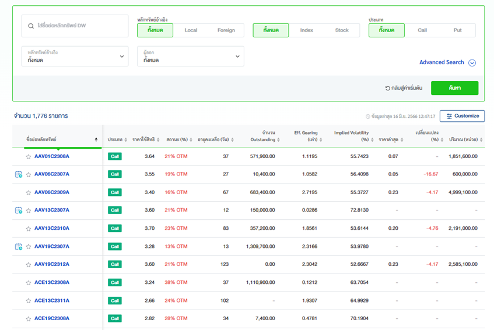Click the calendar icon beside AAV19C2307A
This screenshot has width=494, height=330.
click(18, 247)
